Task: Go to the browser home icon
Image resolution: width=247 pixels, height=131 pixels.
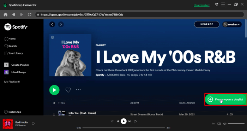Action: click(x=6, y=15)
